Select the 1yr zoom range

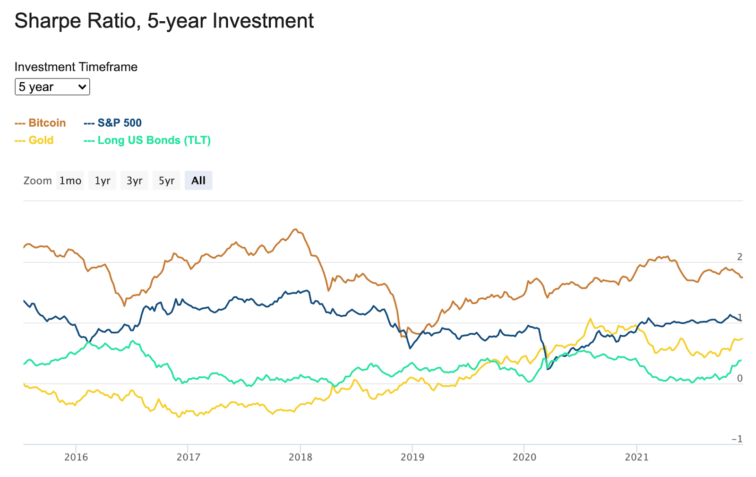[102, 181]
